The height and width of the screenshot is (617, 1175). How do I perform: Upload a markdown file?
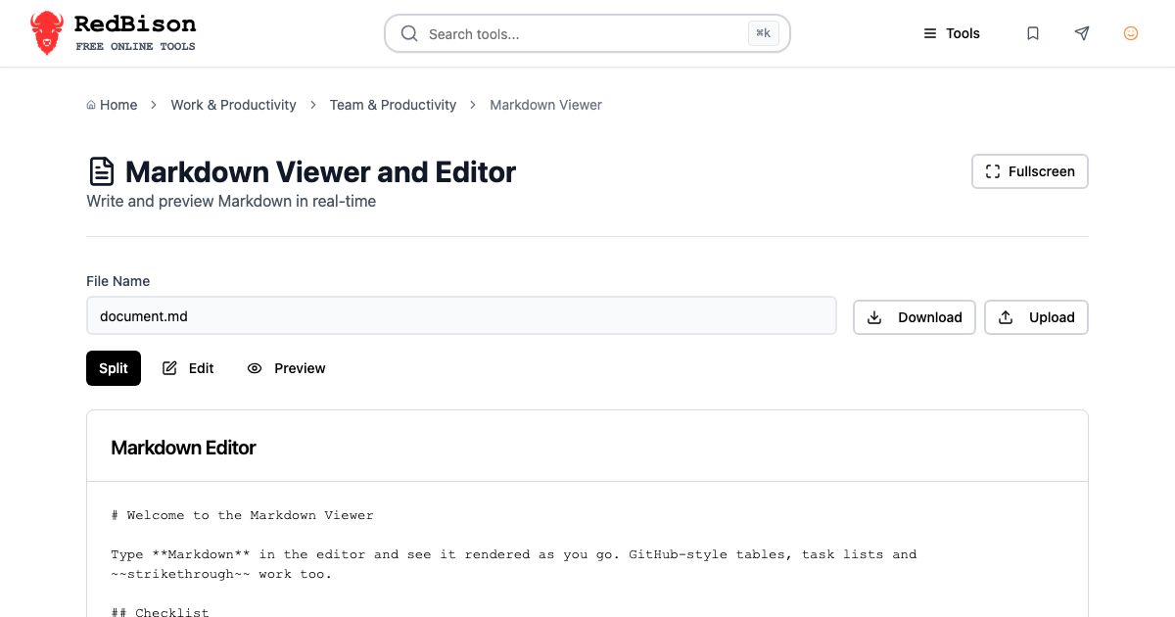click(1036, 317)
